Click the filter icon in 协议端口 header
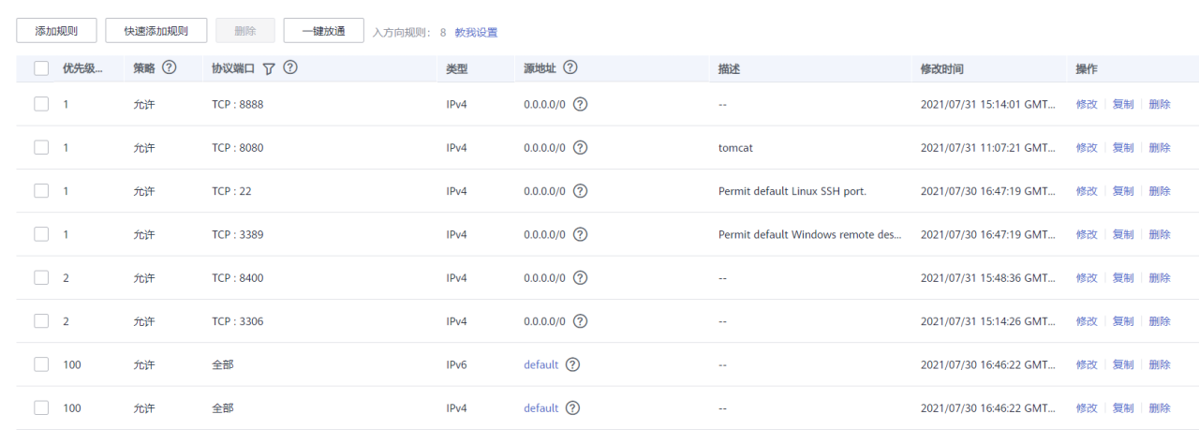1199x444 pixels. (x=269, y=68)
